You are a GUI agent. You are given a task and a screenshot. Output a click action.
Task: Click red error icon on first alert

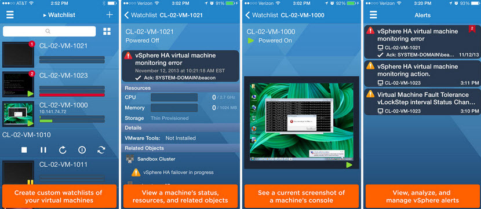(x=370, y=31)
